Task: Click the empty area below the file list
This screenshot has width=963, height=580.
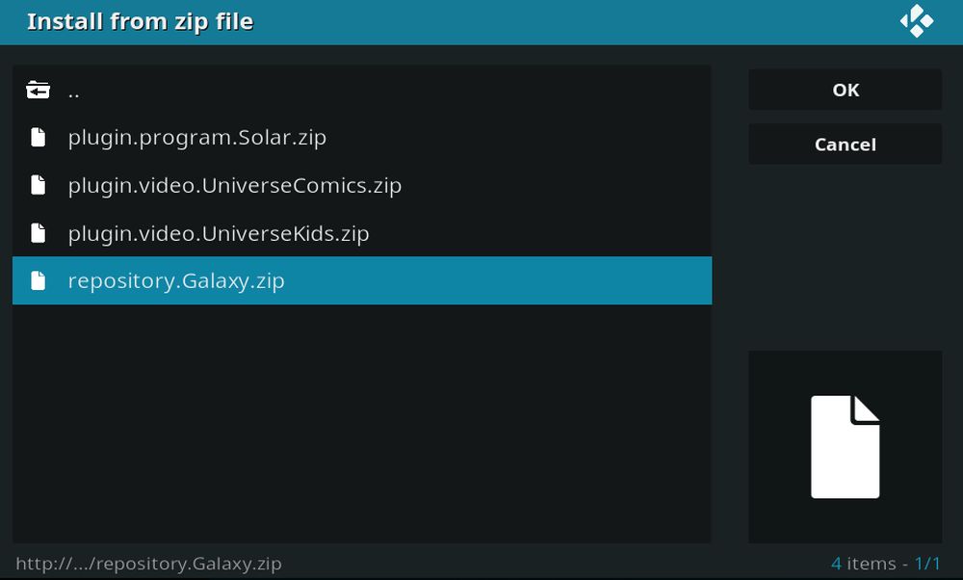Action: coord(361,424)
